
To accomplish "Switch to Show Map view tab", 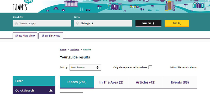I will [x=25, y=36].
